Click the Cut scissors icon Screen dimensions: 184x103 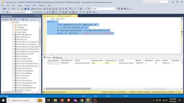60,9
